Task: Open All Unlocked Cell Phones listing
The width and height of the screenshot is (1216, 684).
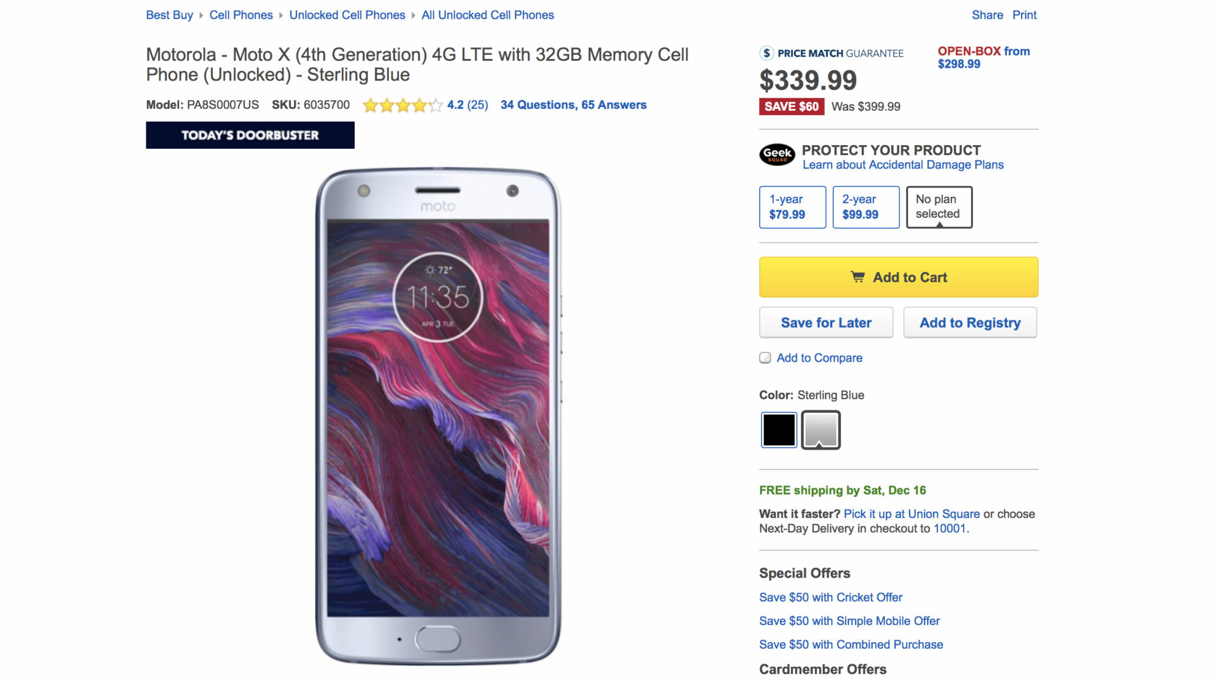Action: point(488,15)
